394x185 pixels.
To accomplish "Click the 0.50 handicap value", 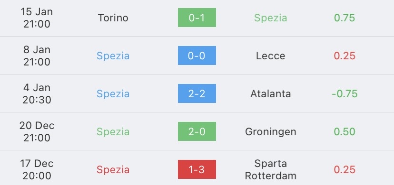I will (345, 132).
